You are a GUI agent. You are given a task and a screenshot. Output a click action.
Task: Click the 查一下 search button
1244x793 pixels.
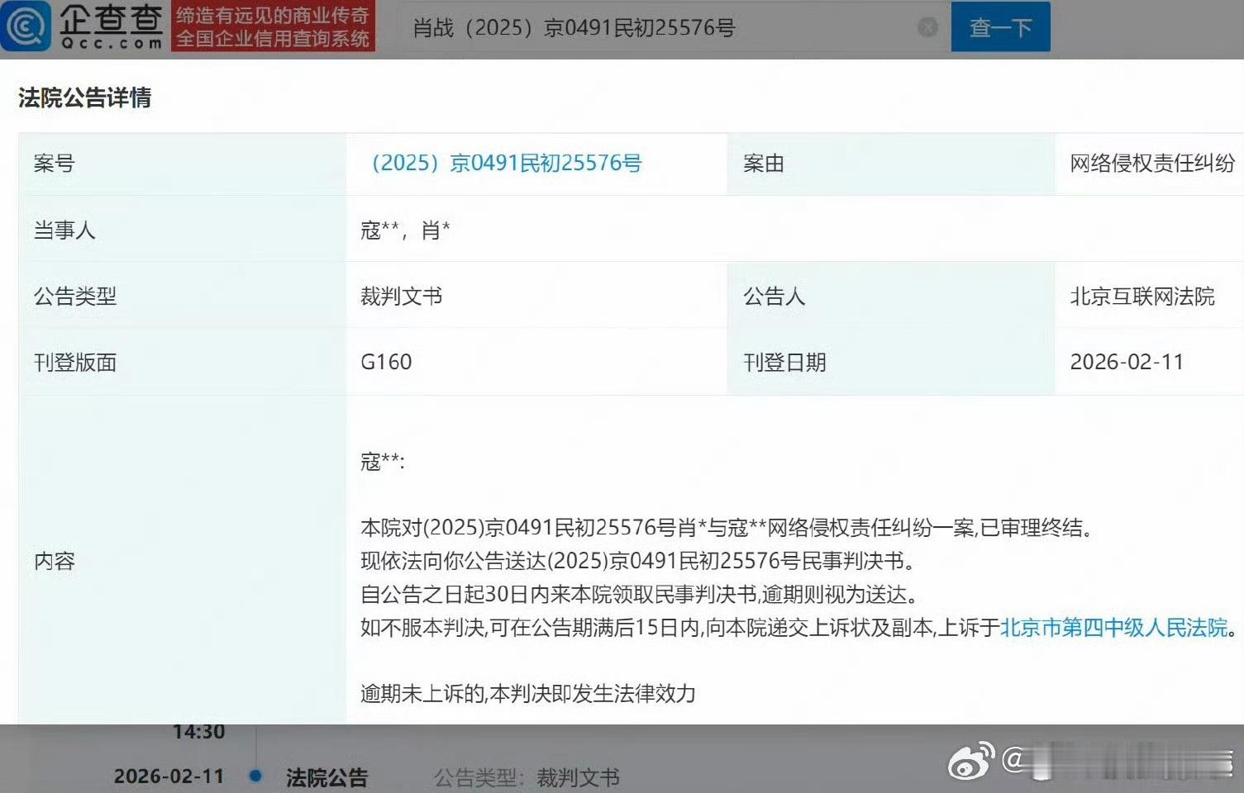tap(1000, 27)
